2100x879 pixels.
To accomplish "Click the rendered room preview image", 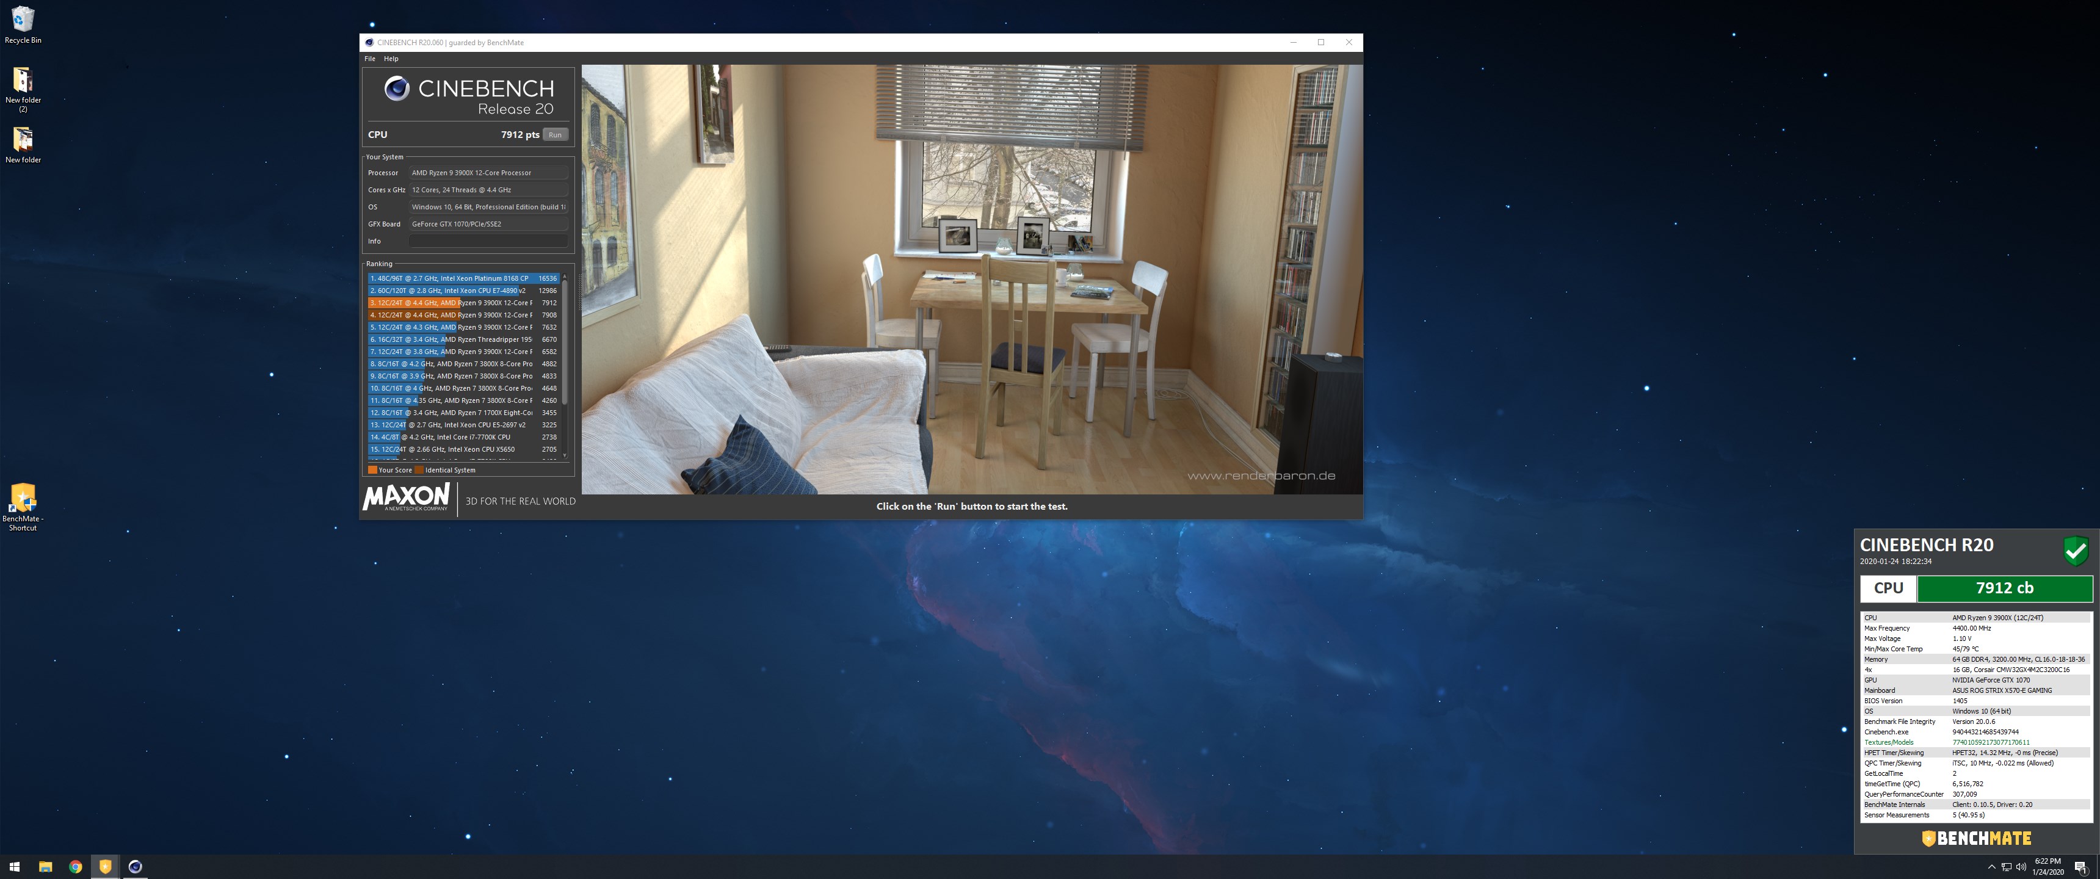I will 972,279.
